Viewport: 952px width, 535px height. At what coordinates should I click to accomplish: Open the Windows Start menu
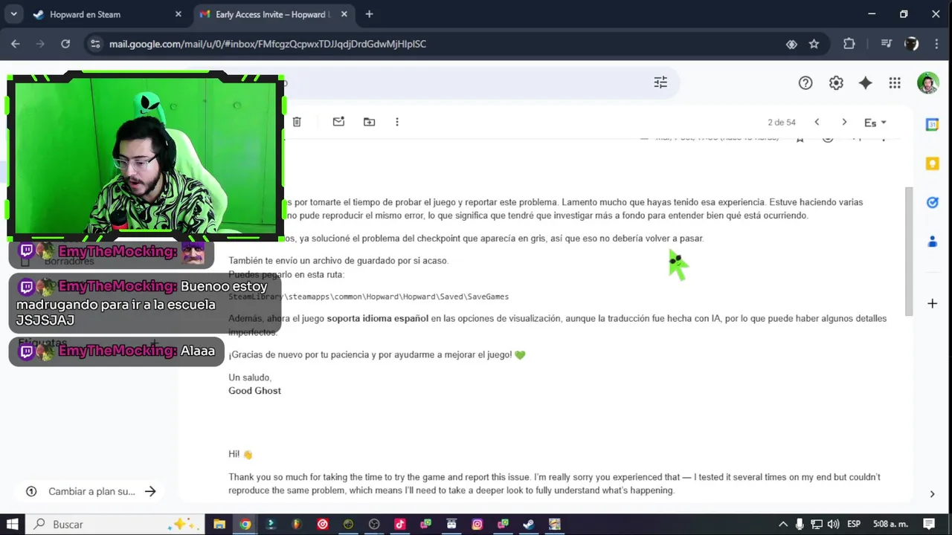(13, 524)
